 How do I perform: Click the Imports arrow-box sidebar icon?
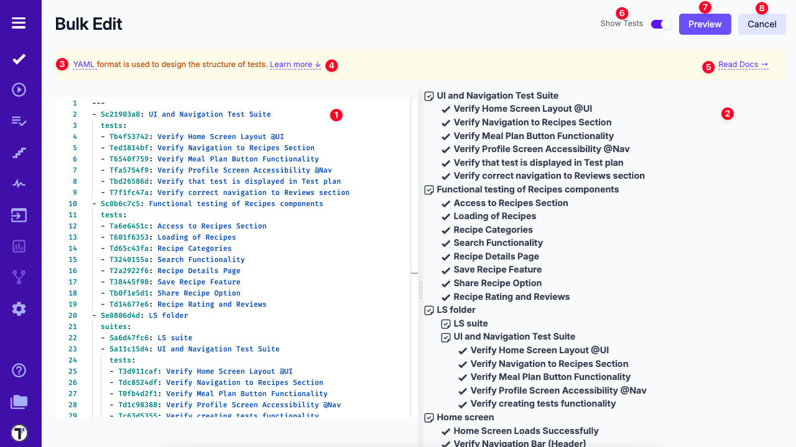19,215
